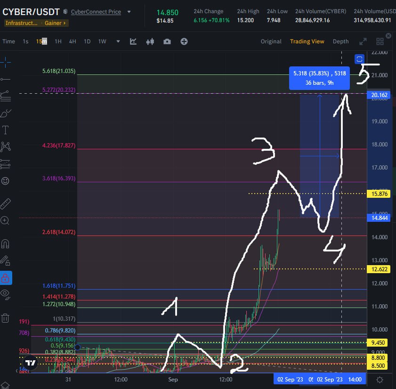Click the trash remove drawings icon
This screenshot has height=389, width=396.
point(5,318)
